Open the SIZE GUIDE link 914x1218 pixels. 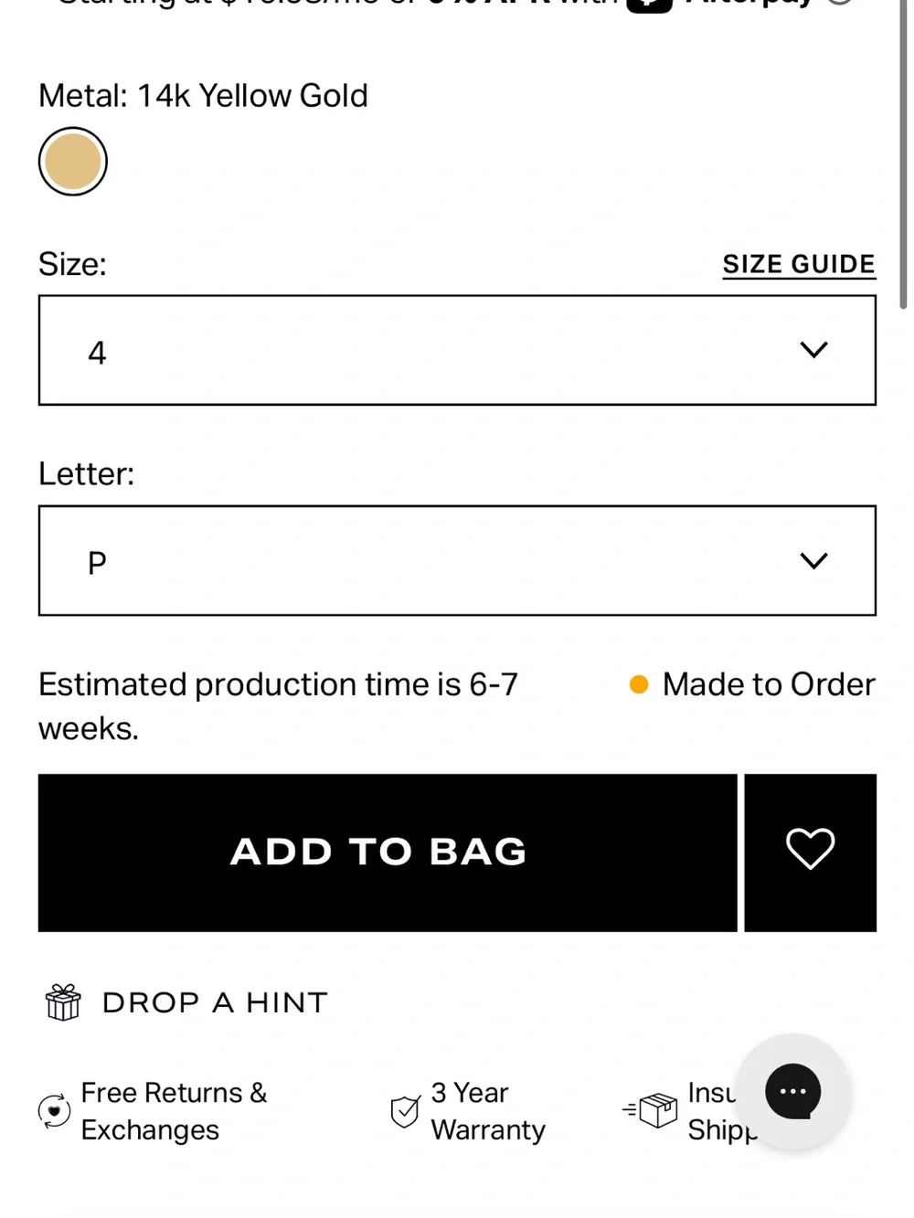(x=799, y=265)
